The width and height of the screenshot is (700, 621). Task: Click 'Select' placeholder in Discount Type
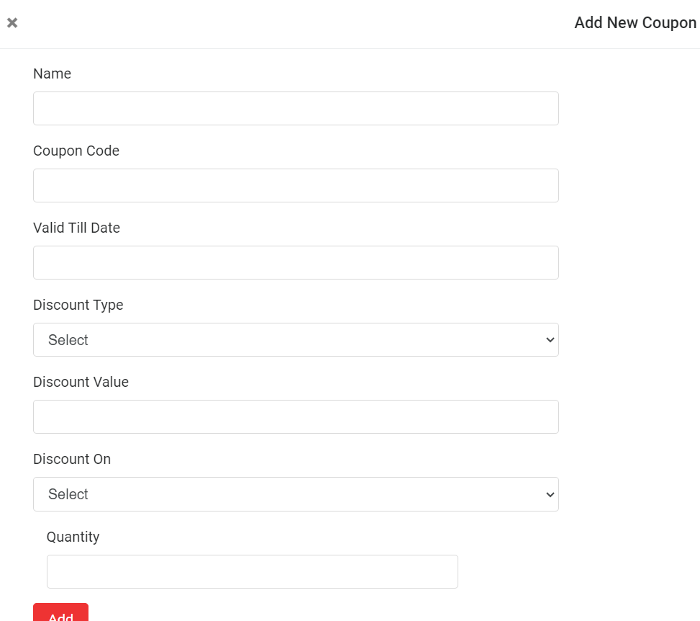click(68, 340)
